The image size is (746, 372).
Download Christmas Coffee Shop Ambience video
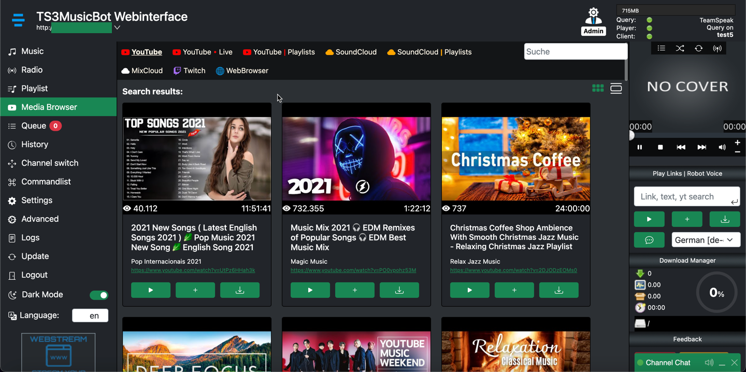point(559,290)
